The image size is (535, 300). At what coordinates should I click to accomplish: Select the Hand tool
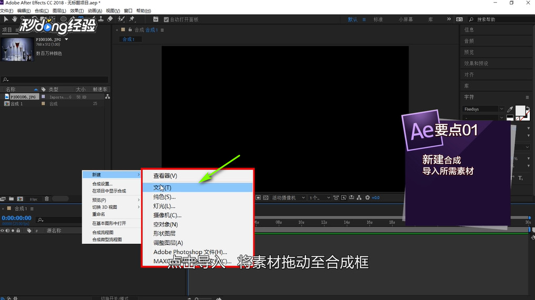click(x=15, y=19)
